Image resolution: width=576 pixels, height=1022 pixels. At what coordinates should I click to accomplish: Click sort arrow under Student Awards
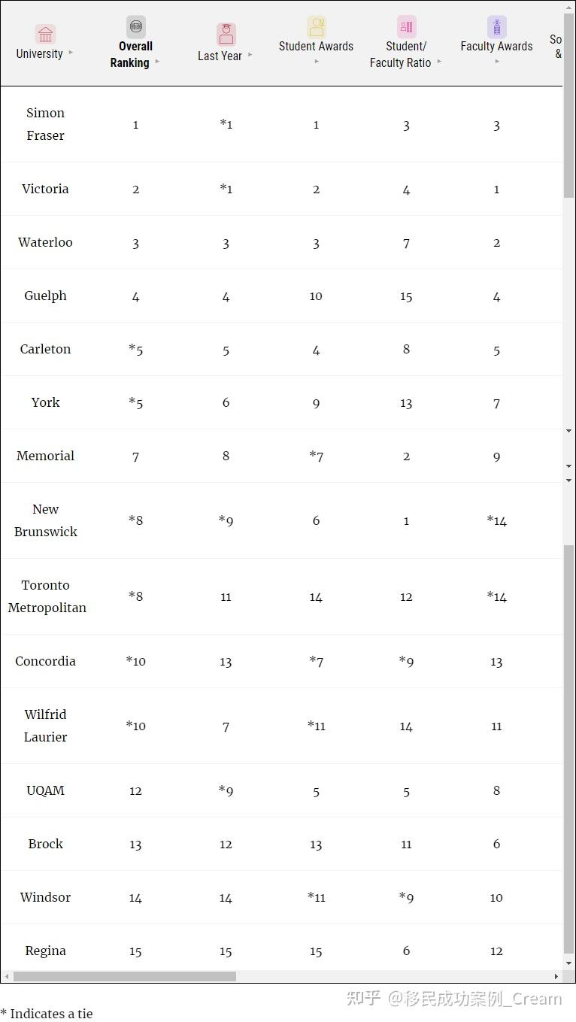coord(316,62)
